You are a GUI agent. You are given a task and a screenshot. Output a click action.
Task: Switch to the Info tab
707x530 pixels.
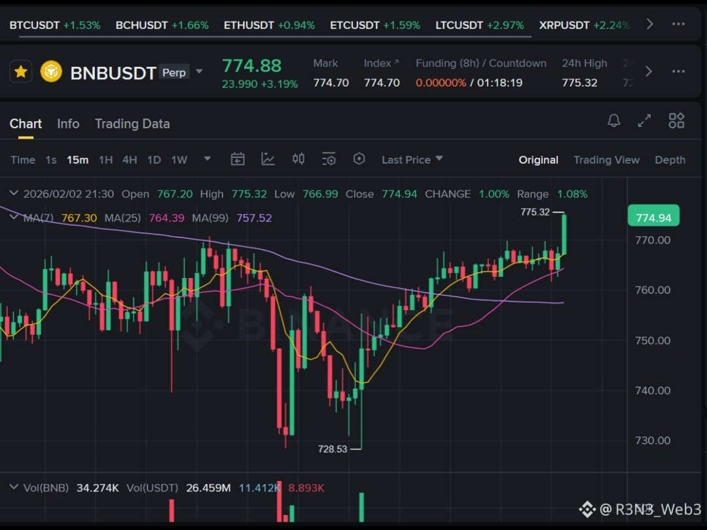pos(68,124)
